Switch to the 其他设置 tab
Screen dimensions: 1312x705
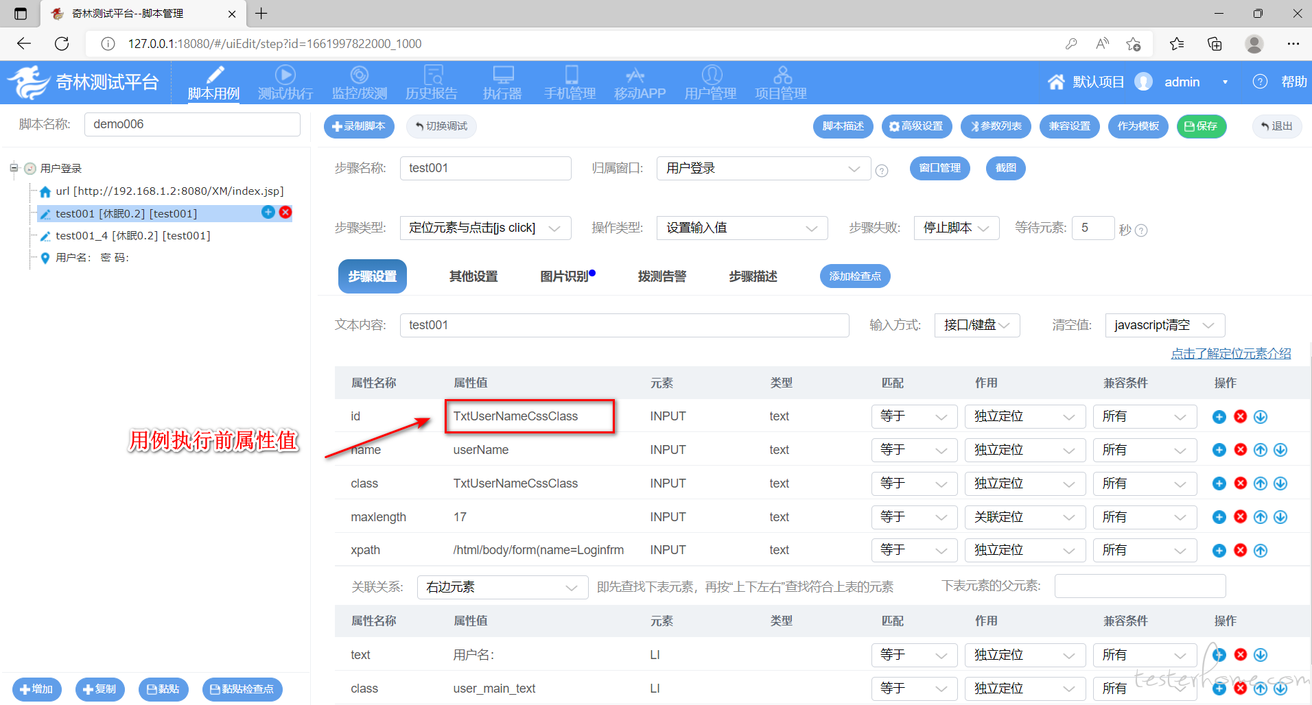[473, 276]
